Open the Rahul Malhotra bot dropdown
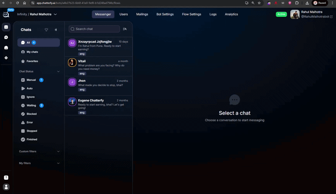 (x=55, y=14)
